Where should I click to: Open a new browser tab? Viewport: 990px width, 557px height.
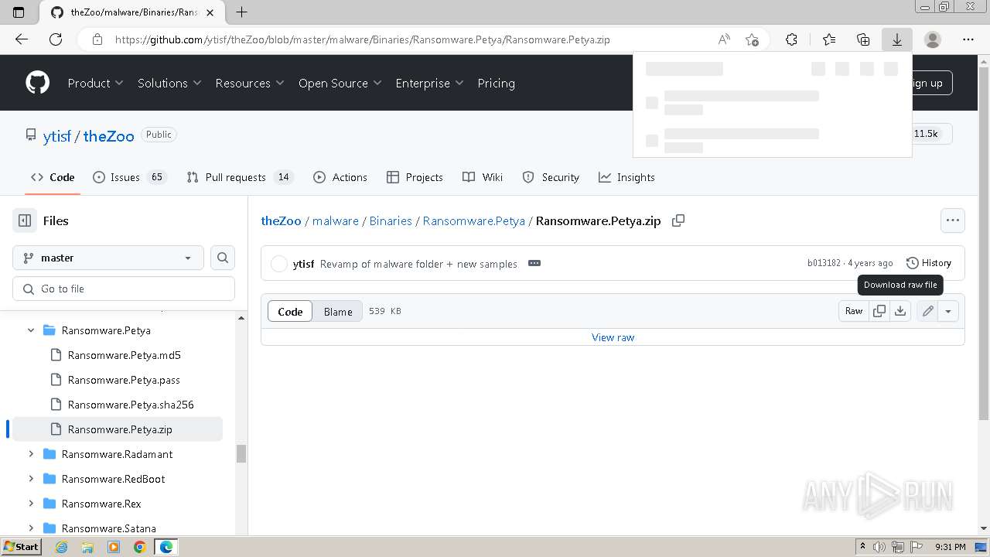[x=241, y=12]
